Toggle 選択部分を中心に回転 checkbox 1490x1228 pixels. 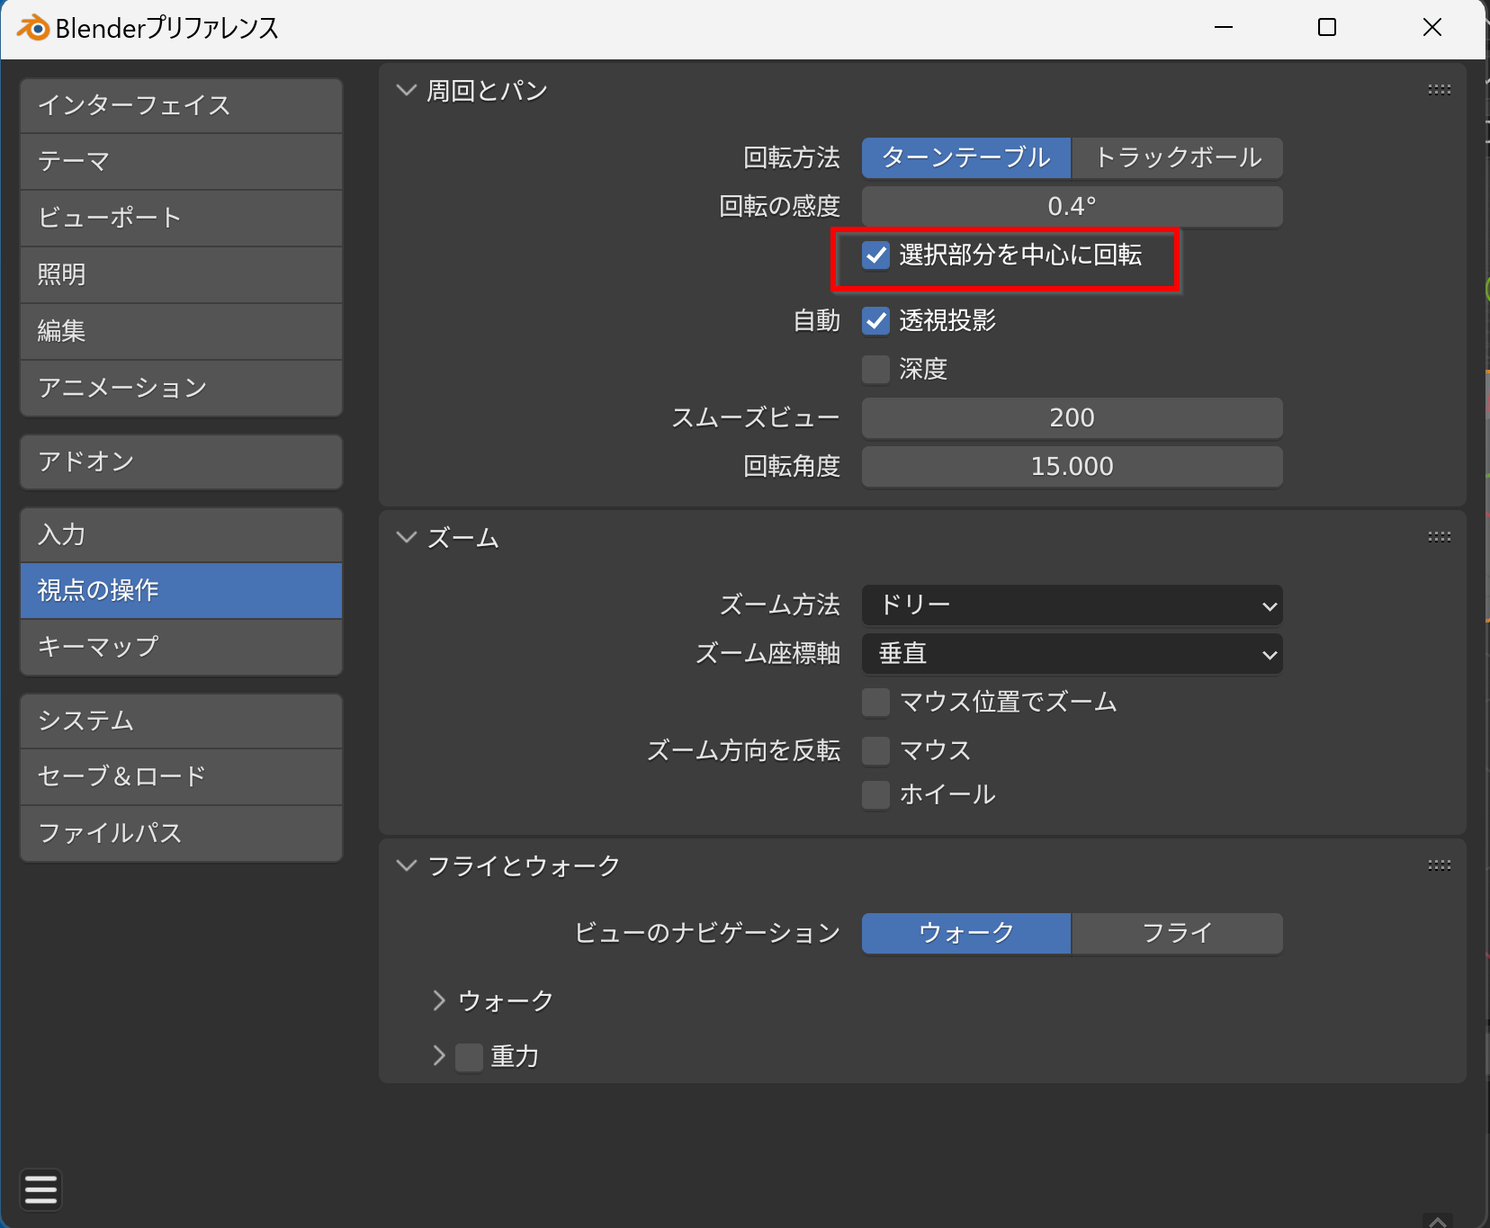tap(875, 255)
